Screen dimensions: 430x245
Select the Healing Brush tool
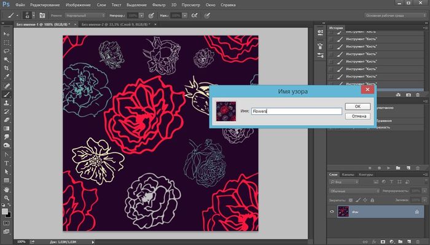tap(6, 86)
